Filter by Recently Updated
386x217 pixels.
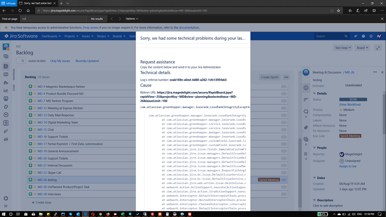[x=87, y=61]
